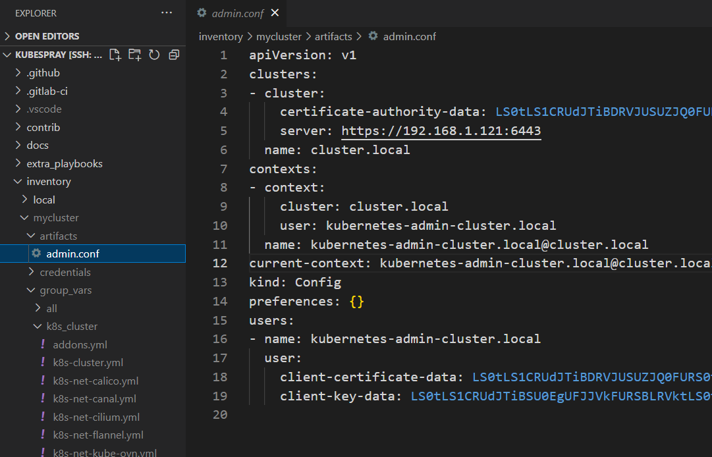The image size is (712, 457).
Task: Open the artifacts breadcrumb dropdown
Action: pos(333,36)
